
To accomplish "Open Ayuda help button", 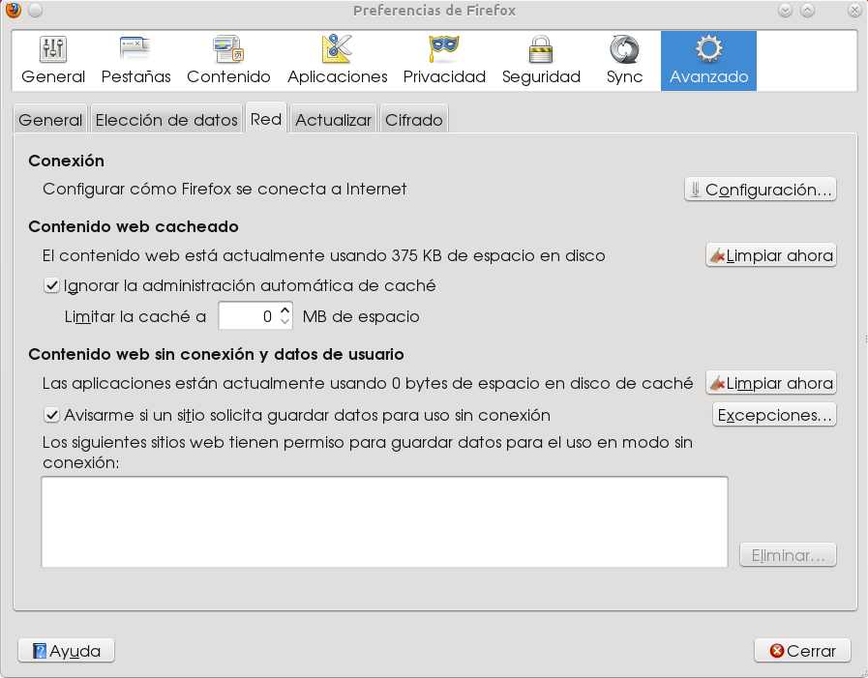I will pyautogui.click(x=67, y=651).
